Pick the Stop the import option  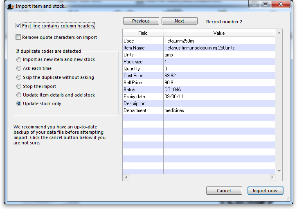(x=19, y=86)
